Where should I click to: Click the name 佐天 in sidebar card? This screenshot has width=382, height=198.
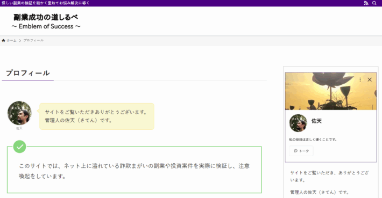click(316, 121)
